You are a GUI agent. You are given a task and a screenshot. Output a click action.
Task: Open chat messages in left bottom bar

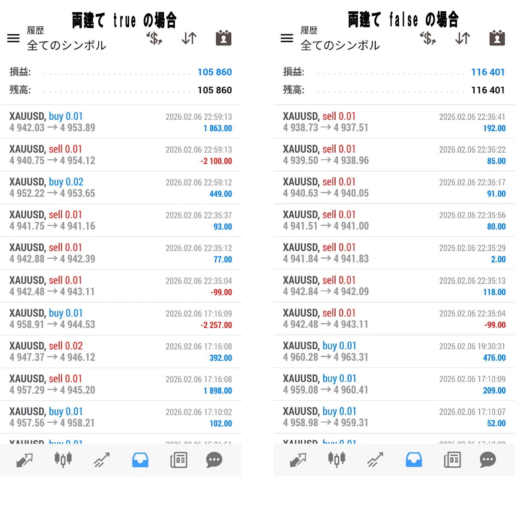pos(214,460)
